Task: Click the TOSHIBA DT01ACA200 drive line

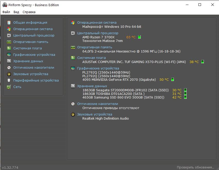Action: click(x=113, y=94)
